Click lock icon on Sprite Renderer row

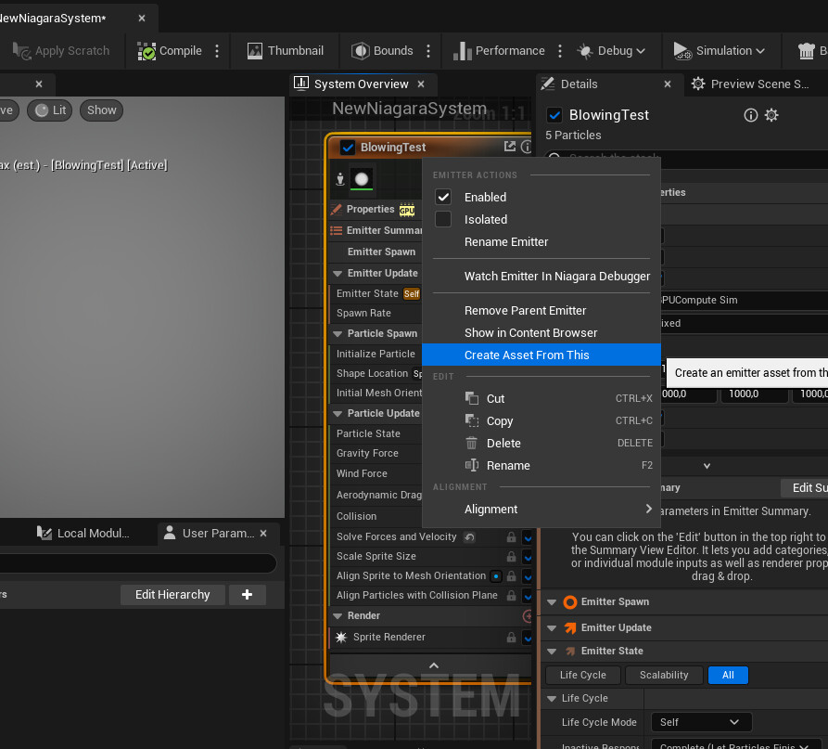[x=511, y=638]
